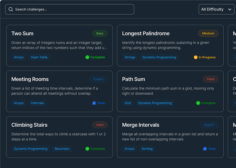This screenshot has width=236, height=168.
Task: Click green Complete checkmark on Two Sum
Action: [87, 57]
